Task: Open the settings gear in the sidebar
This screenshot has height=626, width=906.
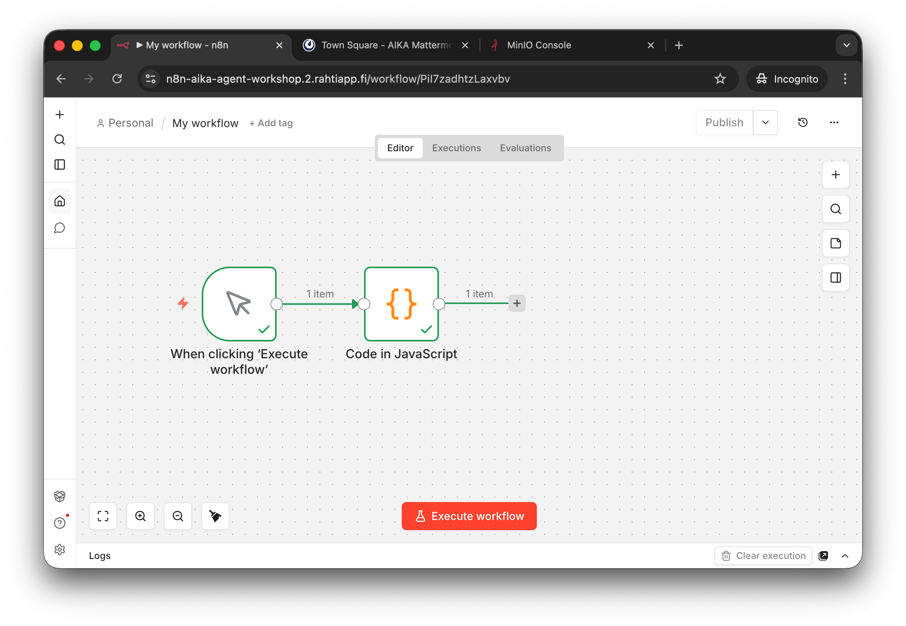Action: (60, 550)
